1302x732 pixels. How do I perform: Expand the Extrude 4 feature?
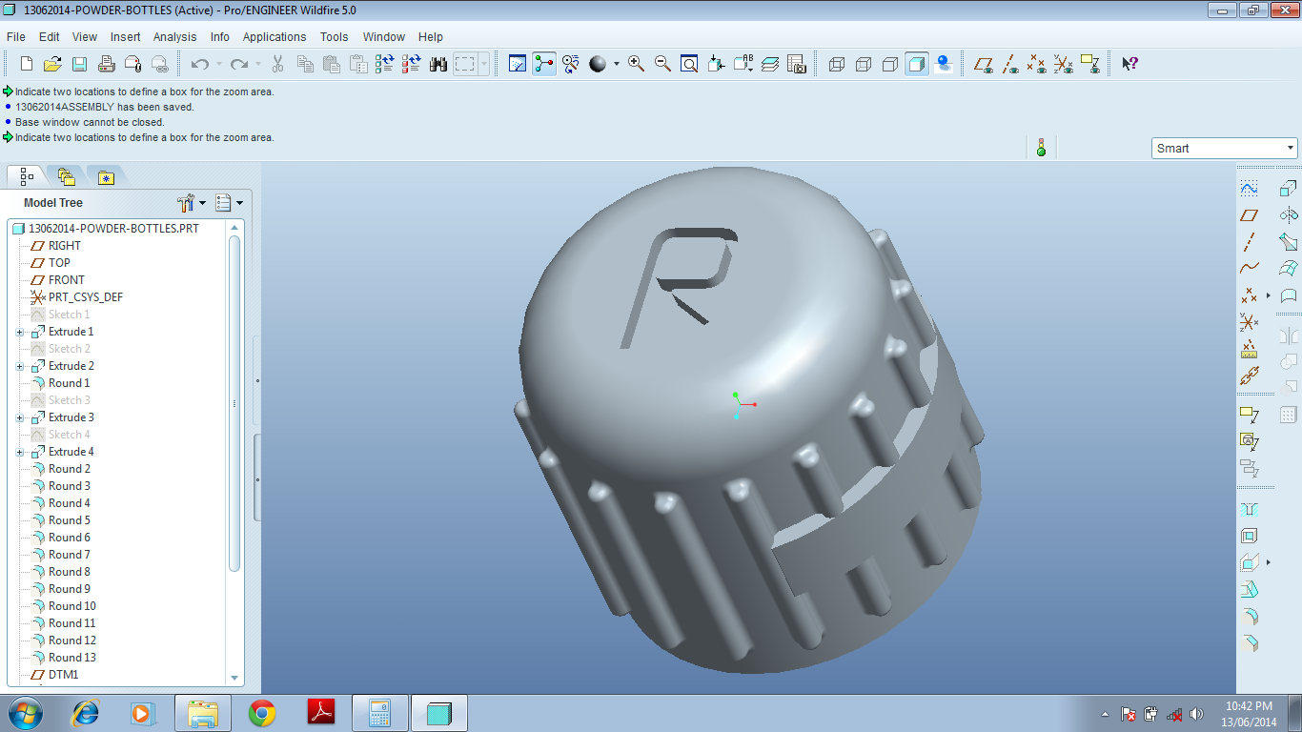19,452
